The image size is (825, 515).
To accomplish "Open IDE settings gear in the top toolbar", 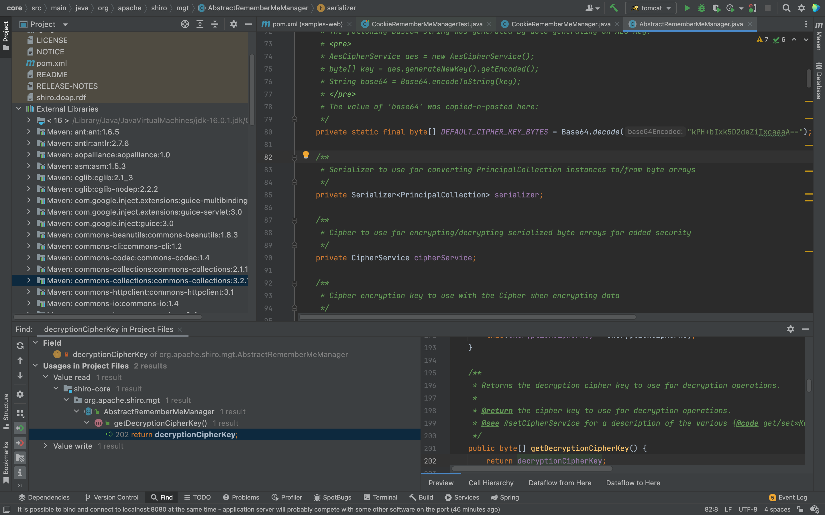I will coord(802,8).
